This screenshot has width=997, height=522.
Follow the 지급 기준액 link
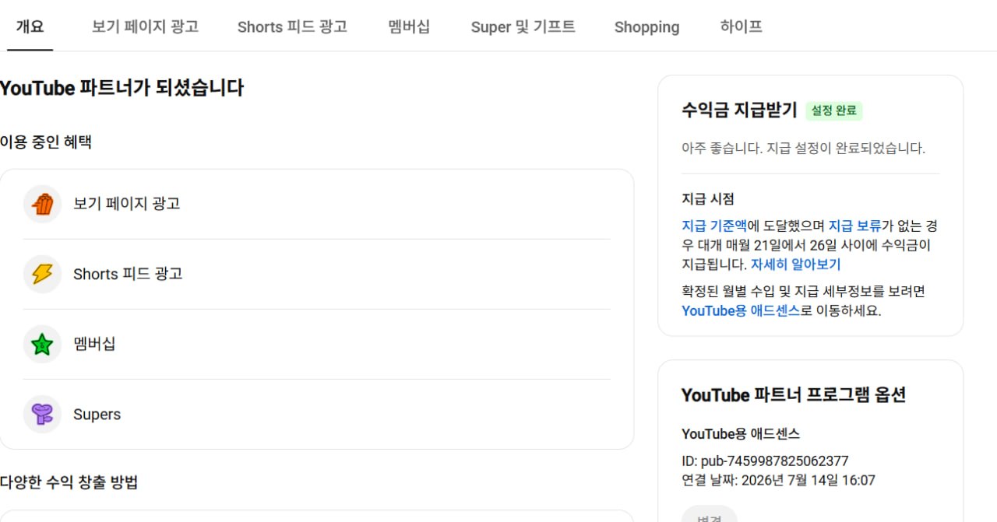(714, 226)
